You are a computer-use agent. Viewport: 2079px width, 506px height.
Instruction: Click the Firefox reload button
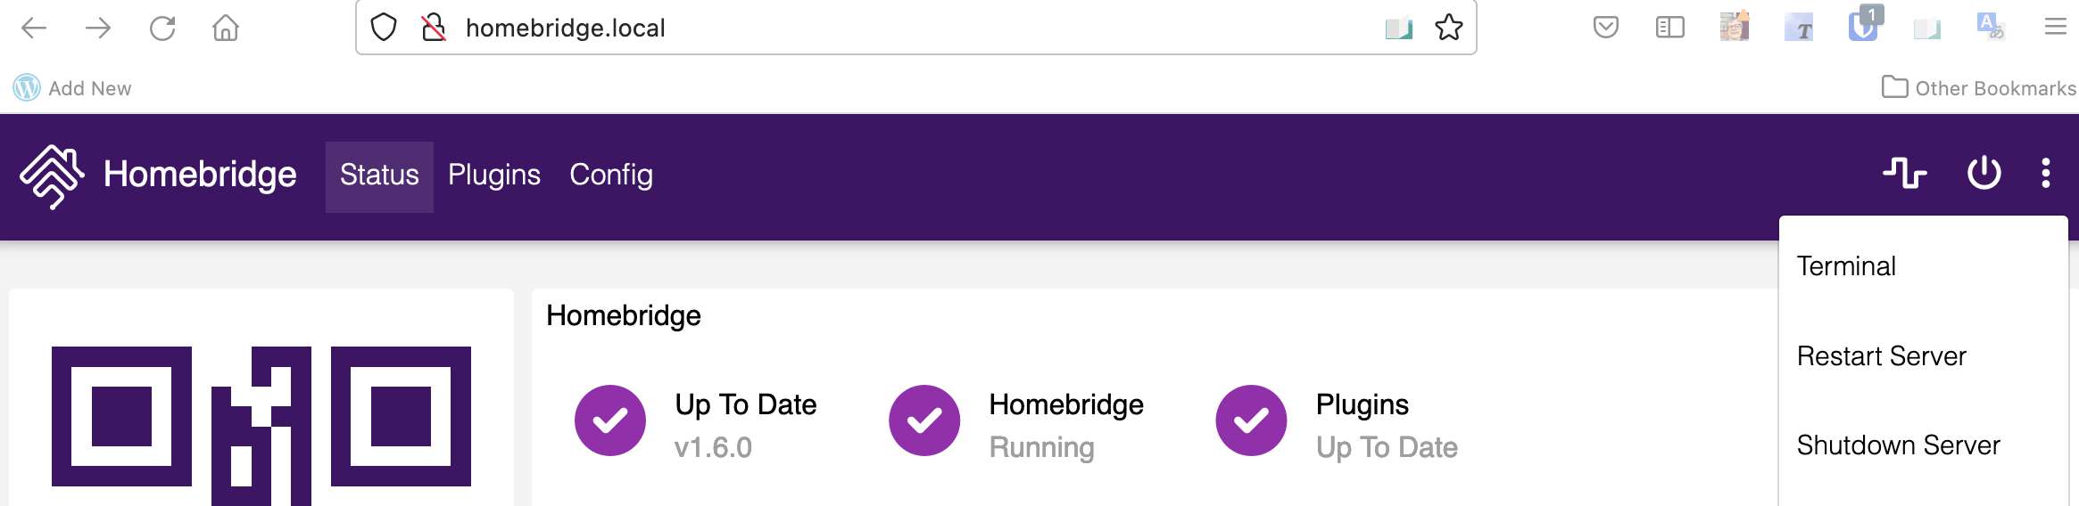click(162, 29)
